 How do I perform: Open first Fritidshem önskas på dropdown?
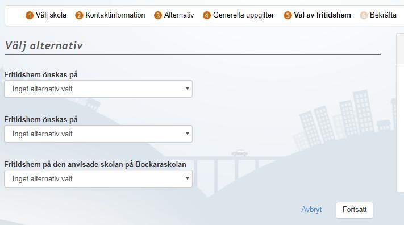point(98,89)
